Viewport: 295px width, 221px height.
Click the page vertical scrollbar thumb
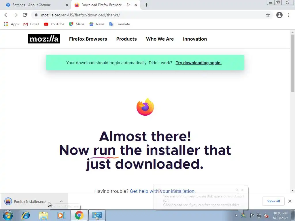coord(292,63)
